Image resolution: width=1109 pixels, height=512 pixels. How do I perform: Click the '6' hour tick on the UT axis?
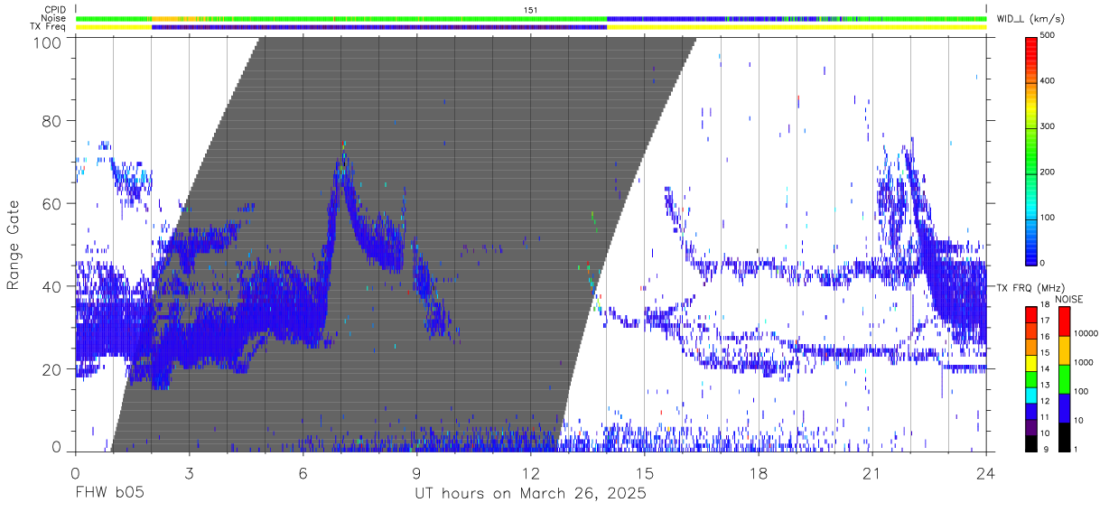[303, 474]
